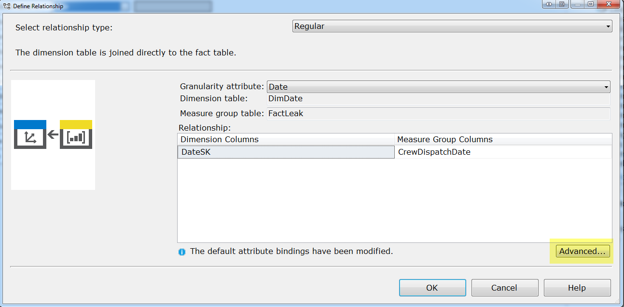Image resolution: width=624 pixels, height=307 pixels.
Task: Open the relationship type dropdown showing Regular
Action: 452,27
